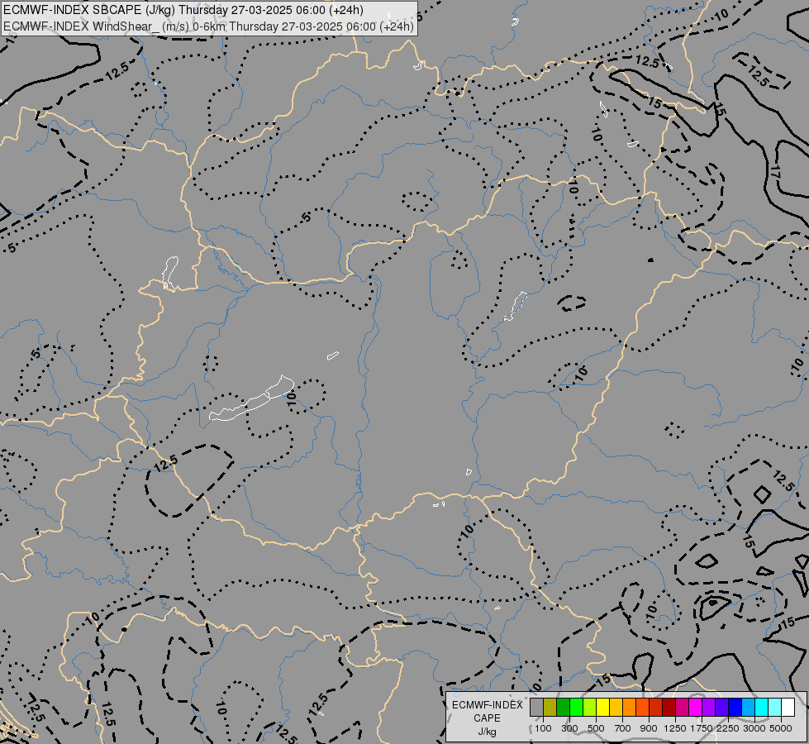Click the olive legend swatch above 100
Viewport: 809px width, 744px height.
550,708
